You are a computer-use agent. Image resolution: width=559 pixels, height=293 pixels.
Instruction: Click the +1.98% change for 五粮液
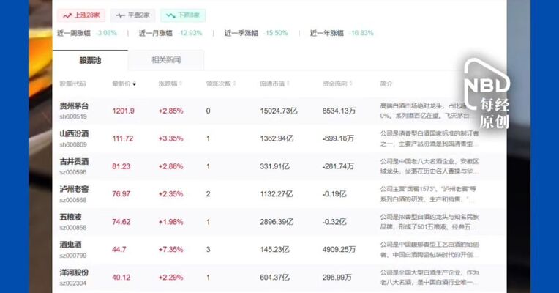[170, 222]
